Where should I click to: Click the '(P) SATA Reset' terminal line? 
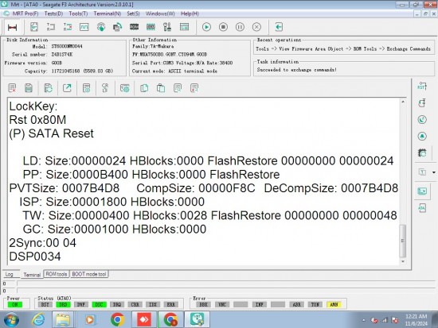[52, 133]
